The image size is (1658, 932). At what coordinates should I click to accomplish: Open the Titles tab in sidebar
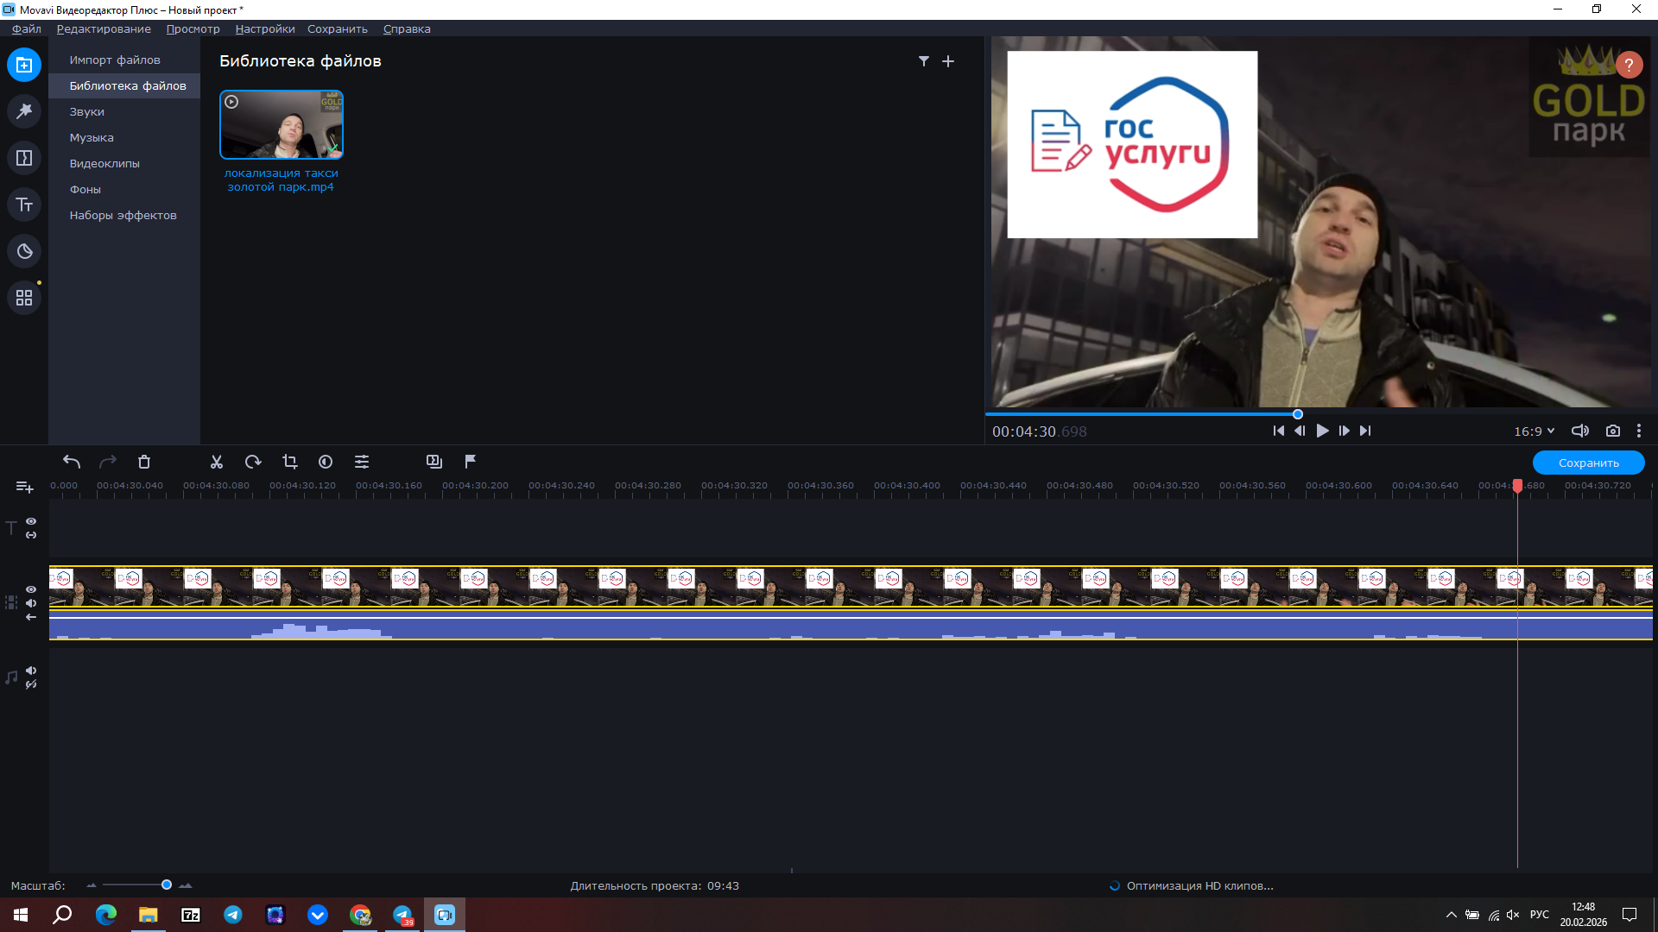pyautogui.click(x=24, y=205)
